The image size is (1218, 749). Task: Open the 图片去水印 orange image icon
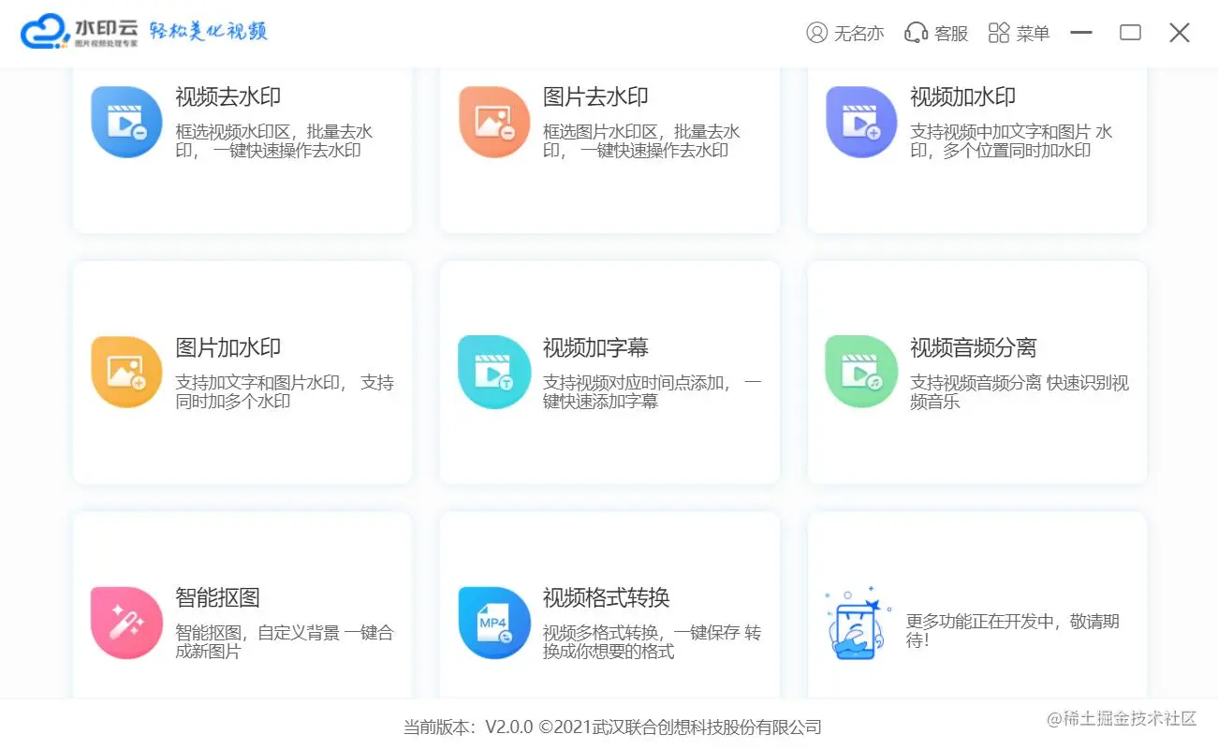(x=494, y=122)
